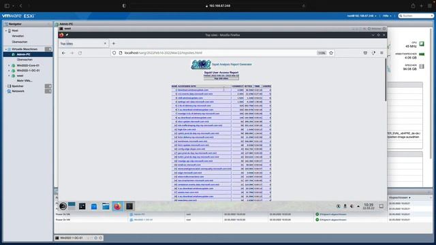Click the SARG logo image

coord(201,65)
